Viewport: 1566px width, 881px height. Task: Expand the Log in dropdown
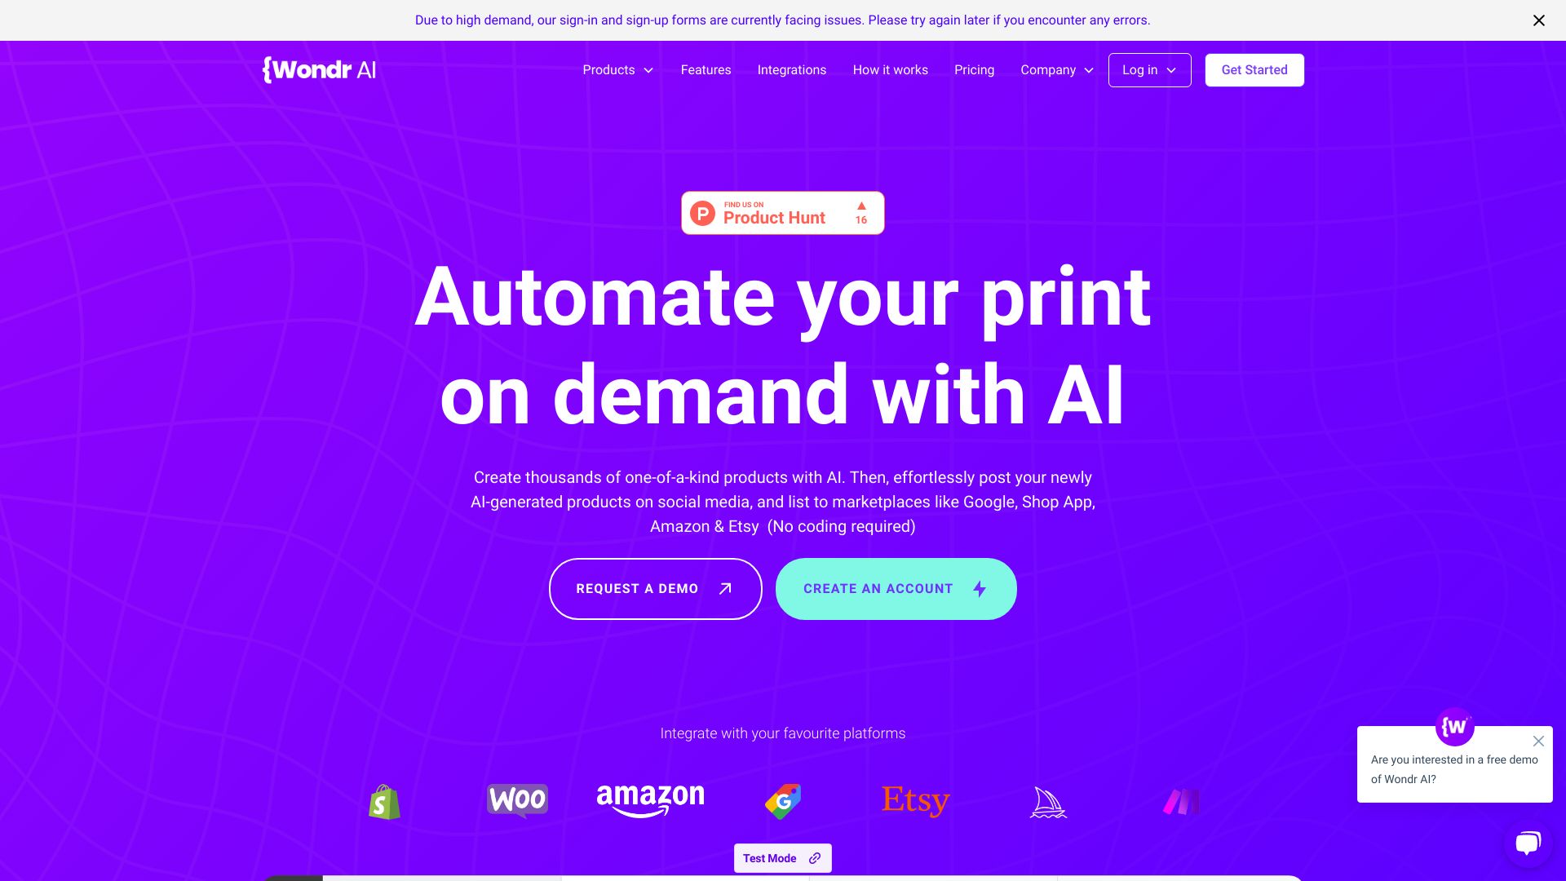click(x=1150, y=70)
